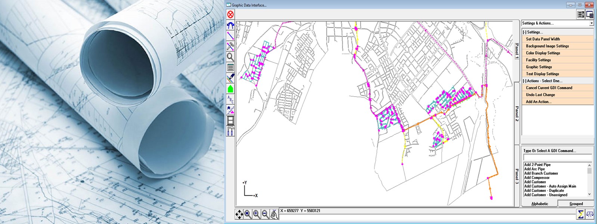
Task: Click Add An Action...
Action: pos(557,102)
